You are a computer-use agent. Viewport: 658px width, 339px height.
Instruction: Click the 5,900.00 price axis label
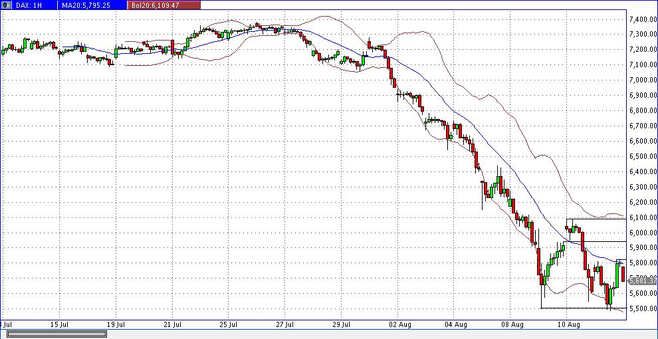(x=643, y=248)
